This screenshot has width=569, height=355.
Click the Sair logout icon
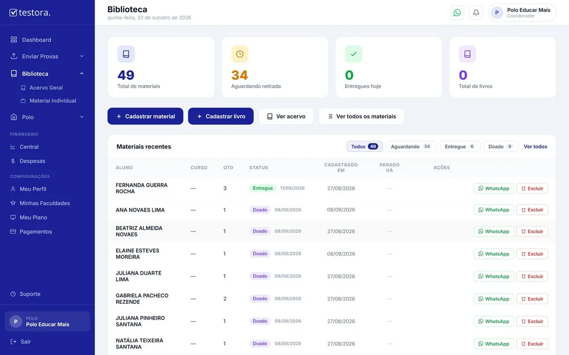tap(13, 342)
